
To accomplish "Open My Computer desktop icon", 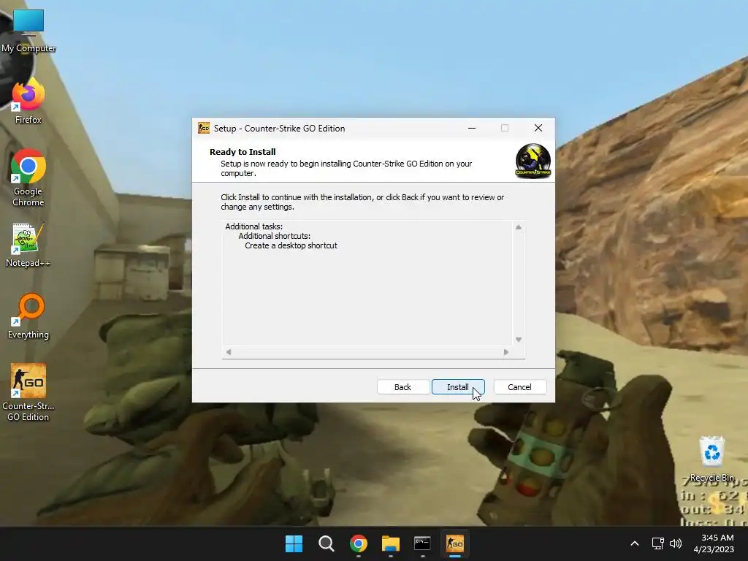I will (28, 30).
